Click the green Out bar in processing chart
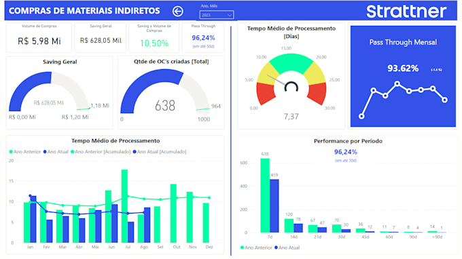This screenshot has width=462, height=259. 173,214
